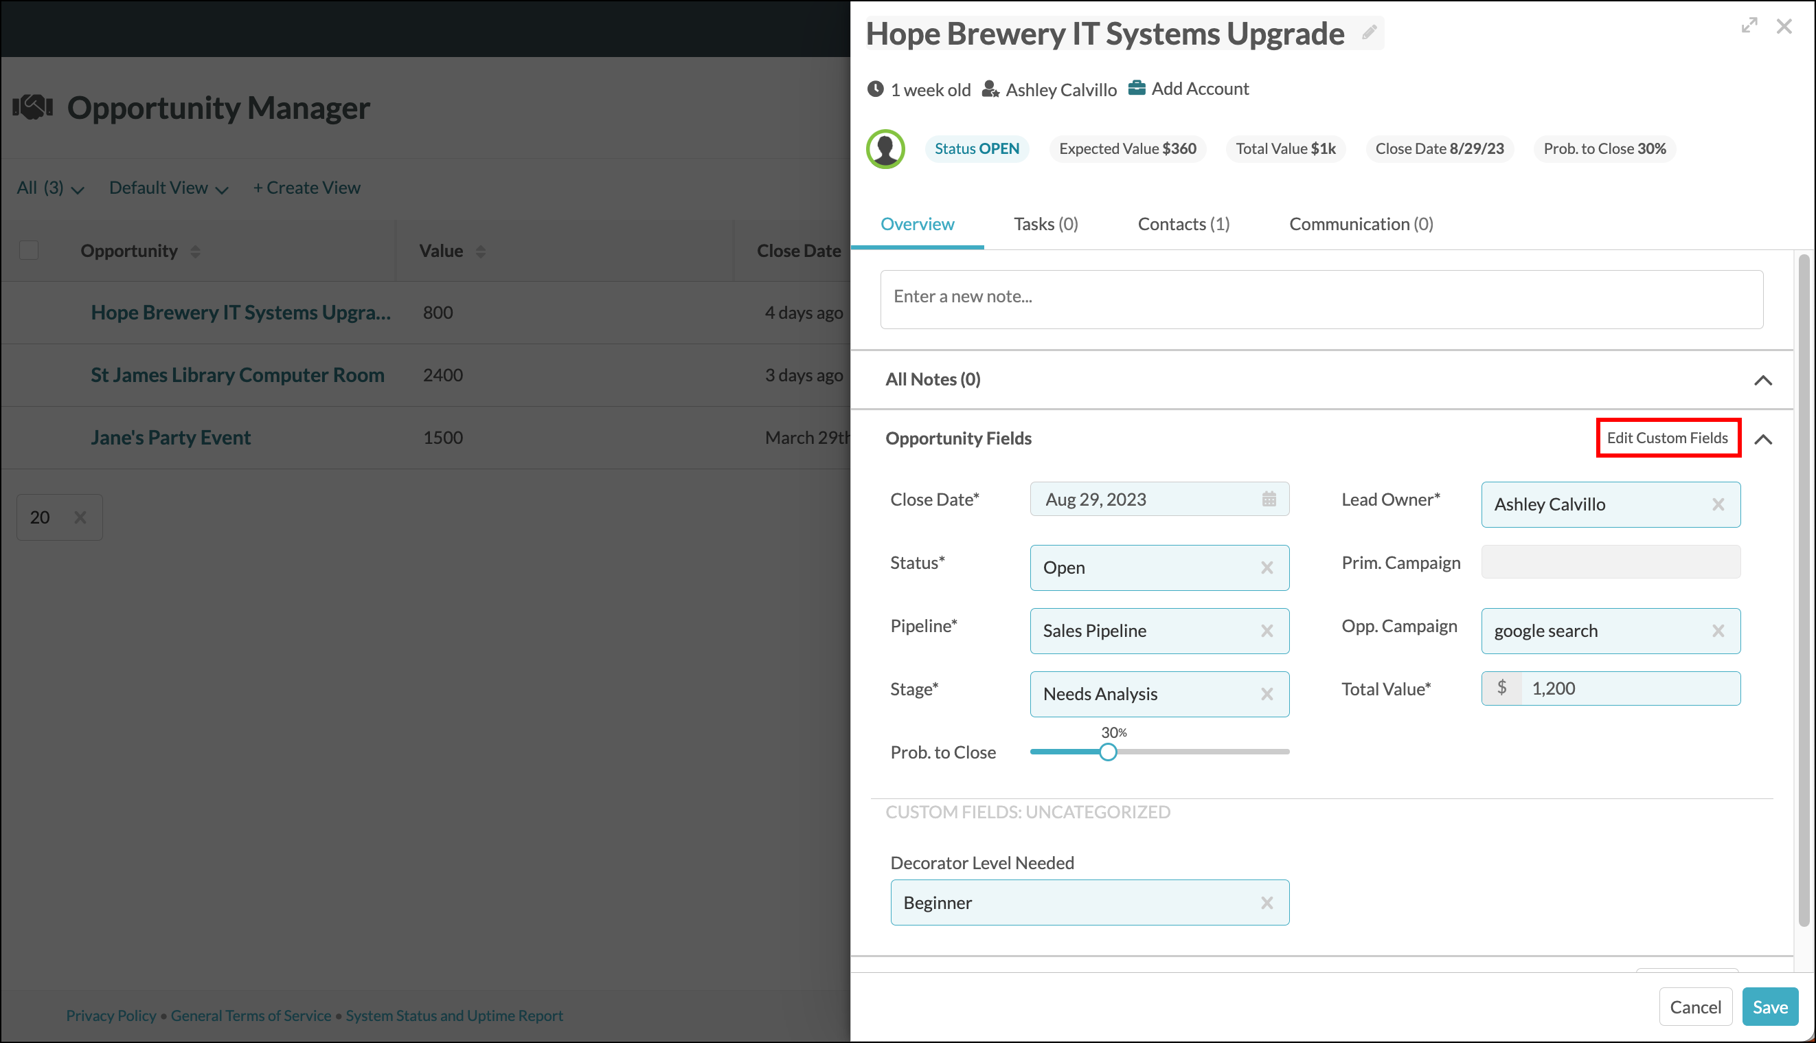Click the Expected Value $360 badge

tap(1127, 149)
